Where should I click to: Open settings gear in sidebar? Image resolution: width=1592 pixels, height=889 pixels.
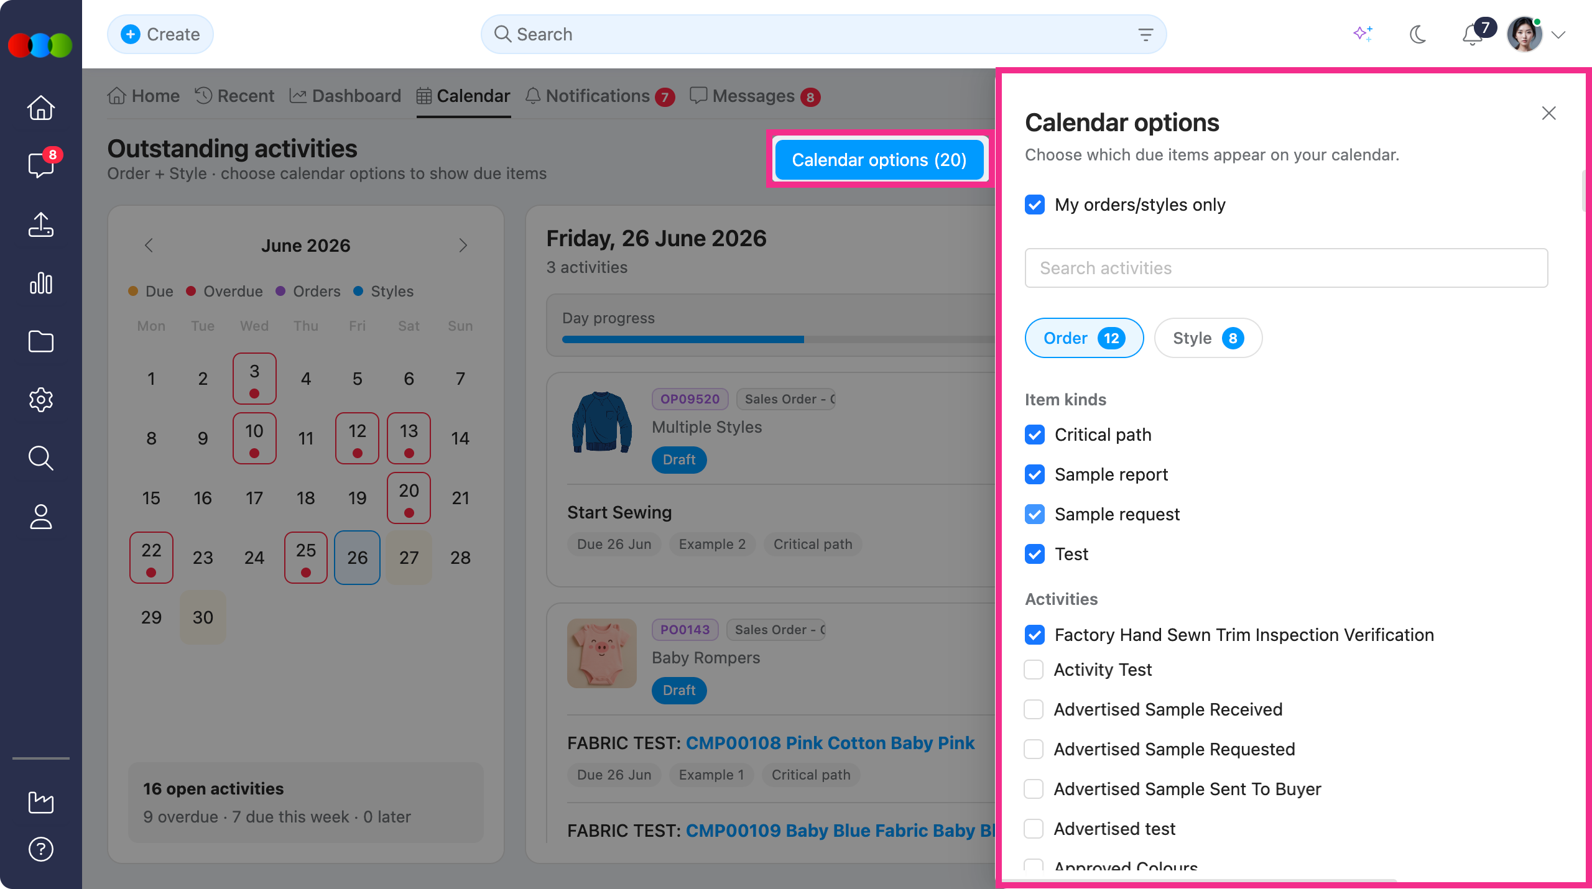41,400
